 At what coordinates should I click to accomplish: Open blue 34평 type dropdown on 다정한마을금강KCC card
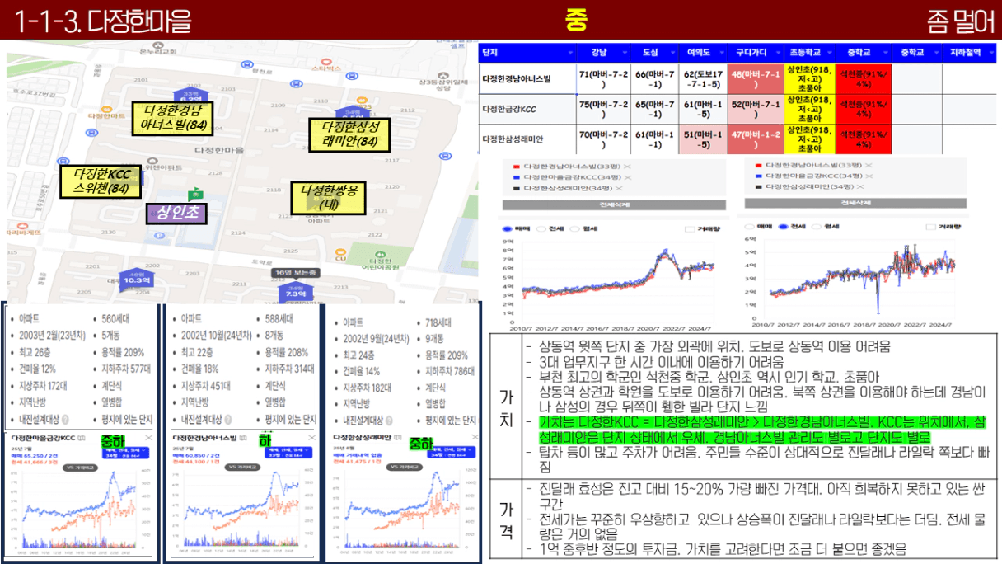click(x=127, y=453)
